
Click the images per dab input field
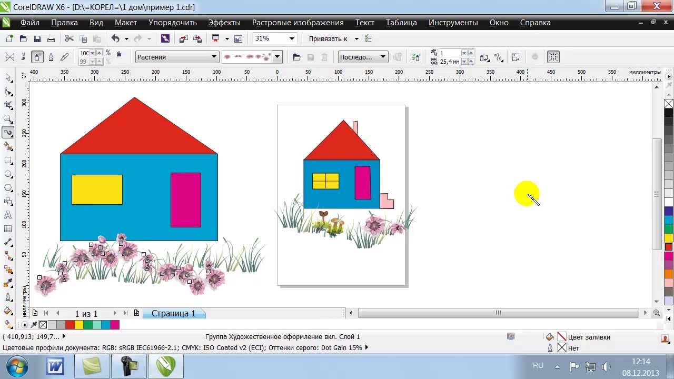click(x=450, y=53)
